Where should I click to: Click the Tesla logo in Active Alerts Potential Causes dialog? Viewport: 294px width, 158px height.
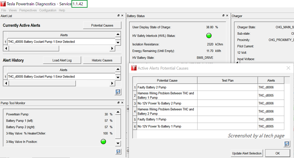134,68
